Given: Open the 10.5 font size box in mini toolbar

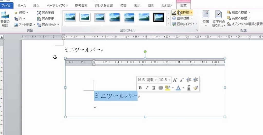Looking at the screenshot, I should pos(165,80).
